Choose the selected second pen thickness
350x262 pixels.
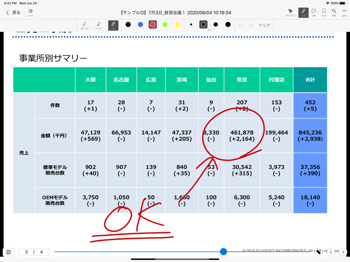click(203, 24)
